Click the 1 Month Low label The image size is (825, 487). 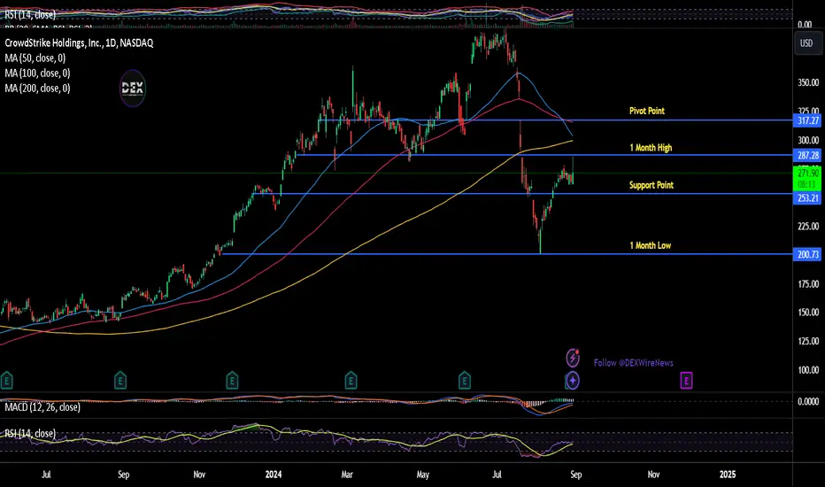point(651,245)
